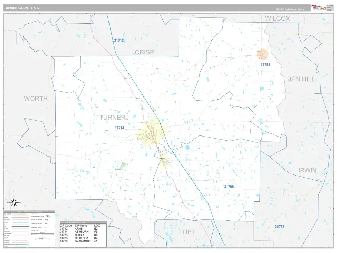Image resolution: width=337 pixels, height=253 pixels.
Task: Click the WILCOX county label
Action: click(x=277, y=18)
